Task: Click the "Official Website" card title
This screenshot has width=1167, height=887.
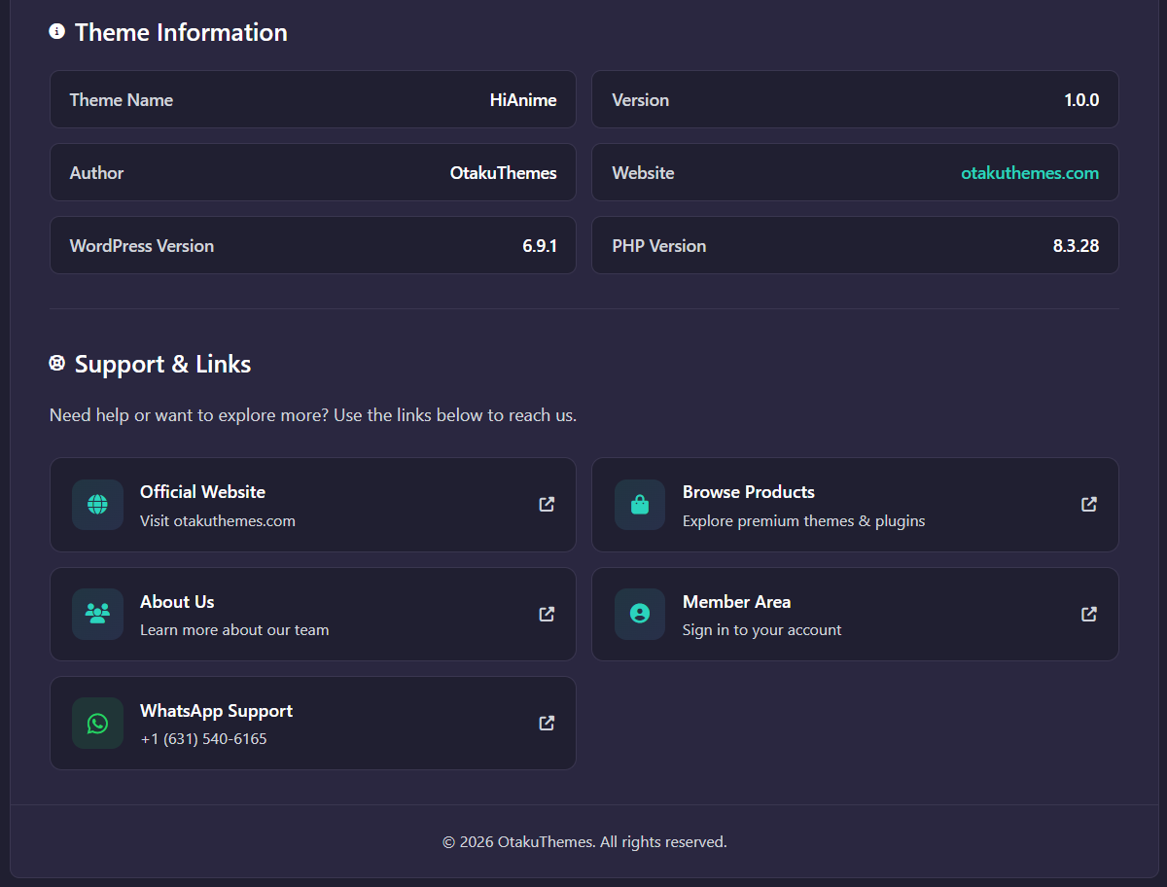Action: point(202,492)
